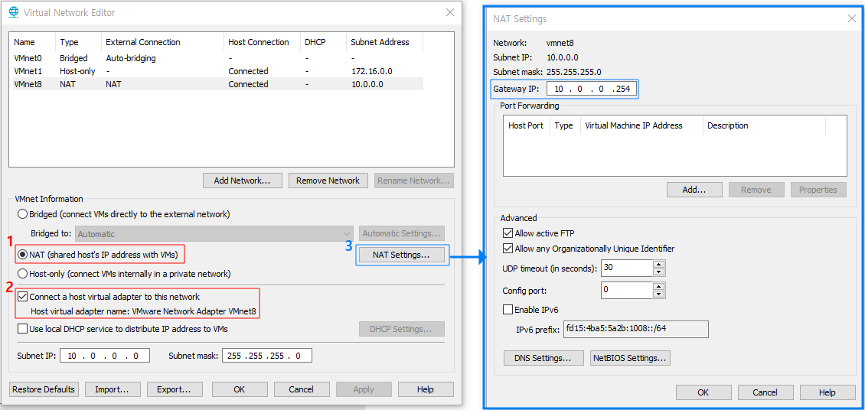Decrease Config port with down arrow
Image resolution: width=865 pixels, height=410 pixels.
pos(658,293)
